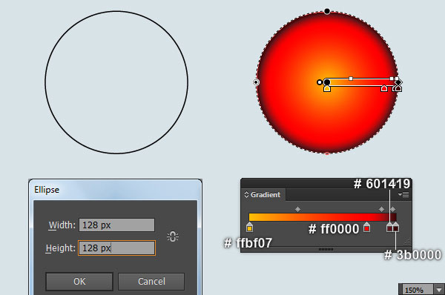The image size is (445, 295).
Task: Click the gradient color bar
Action: 323,217
